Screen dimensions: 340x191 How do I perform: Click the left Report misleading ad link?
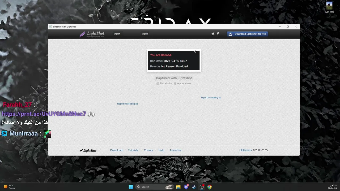pyautogui.click(x=127, y=104)
